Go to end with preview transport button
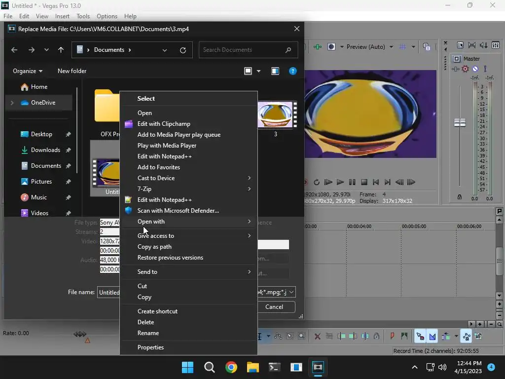This screenshot has height=379, width=505. click(388, 182)
